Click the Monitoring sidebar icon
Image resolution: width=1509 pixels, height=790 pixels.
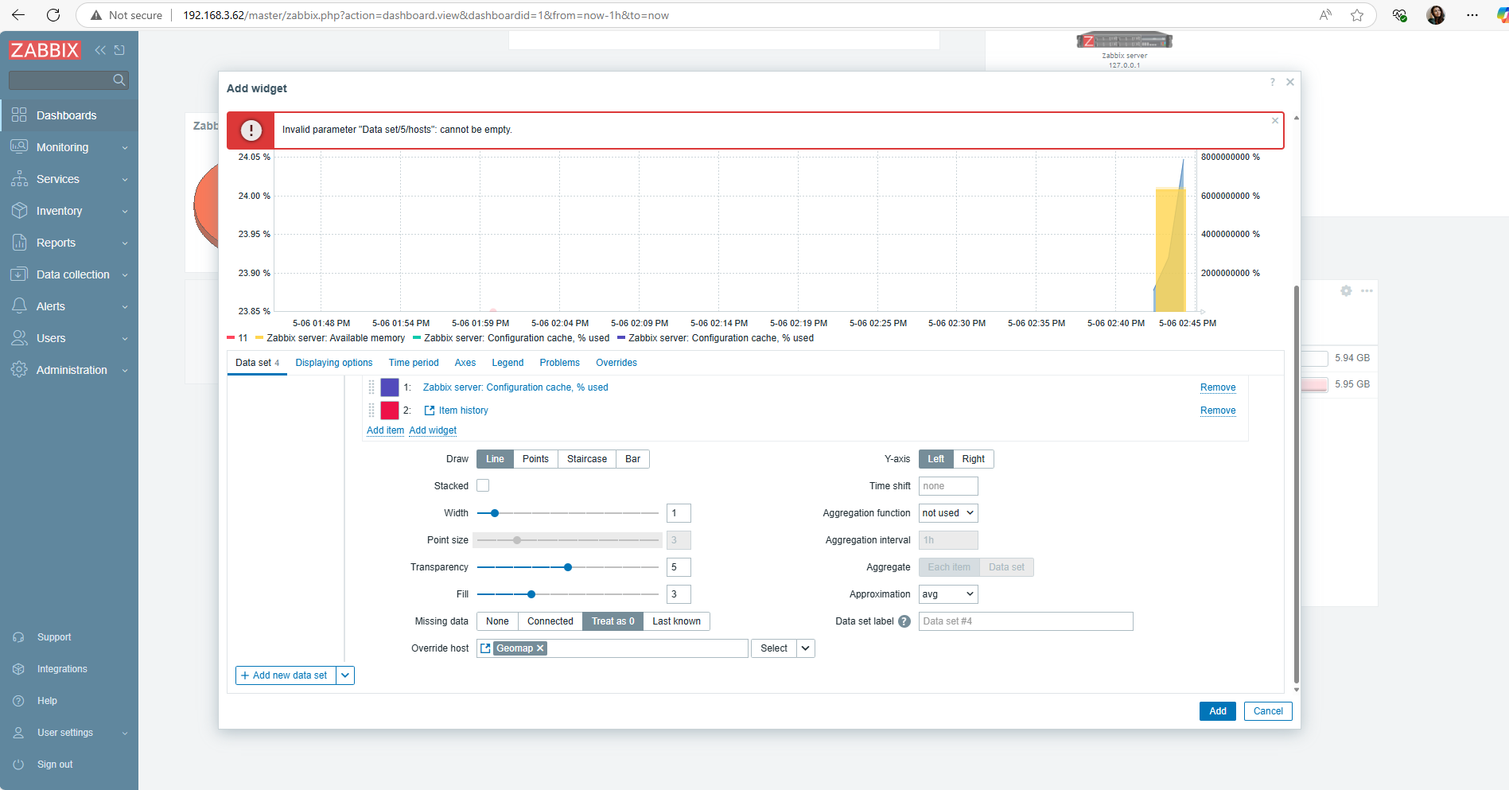19,147
